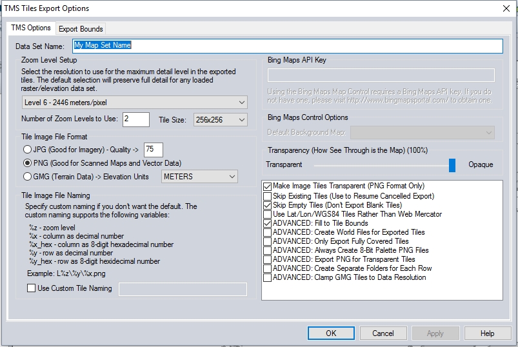Click the Transparency slider handle
This screenshot has height=347, width=518.
pos(452,165)
